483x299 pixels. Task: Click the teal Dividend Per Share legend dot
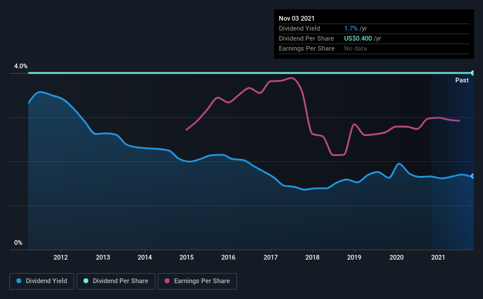point(86,281)
